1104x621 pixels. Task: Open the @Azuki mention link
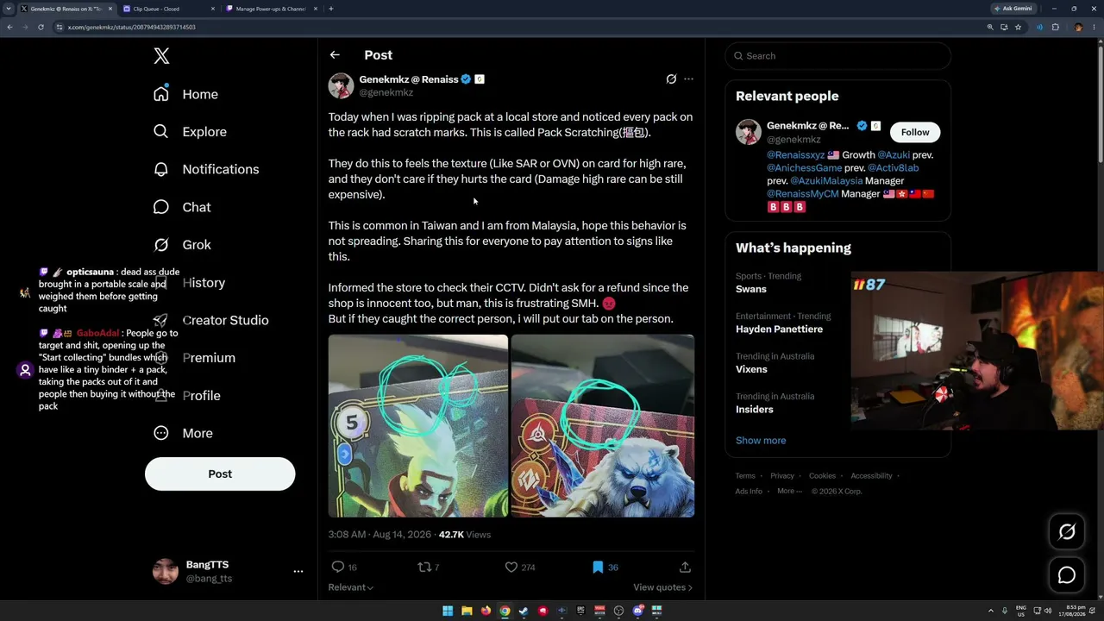tap(894, 155)
